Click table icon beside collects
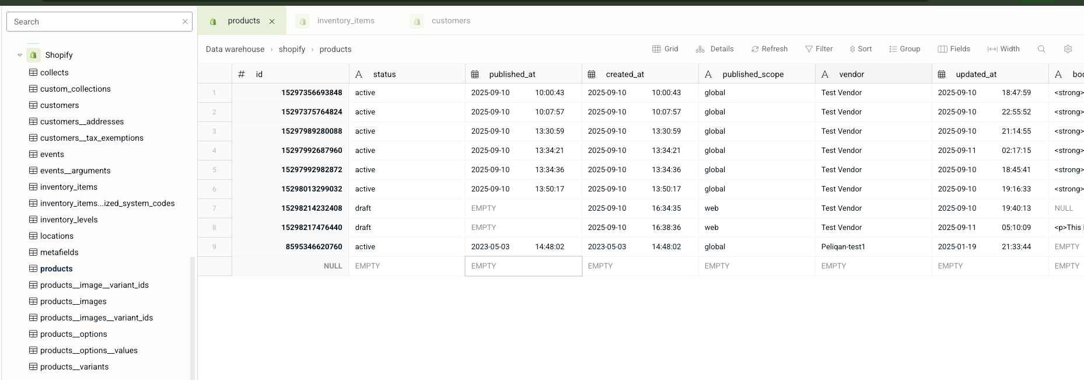 tap(33, 72)
